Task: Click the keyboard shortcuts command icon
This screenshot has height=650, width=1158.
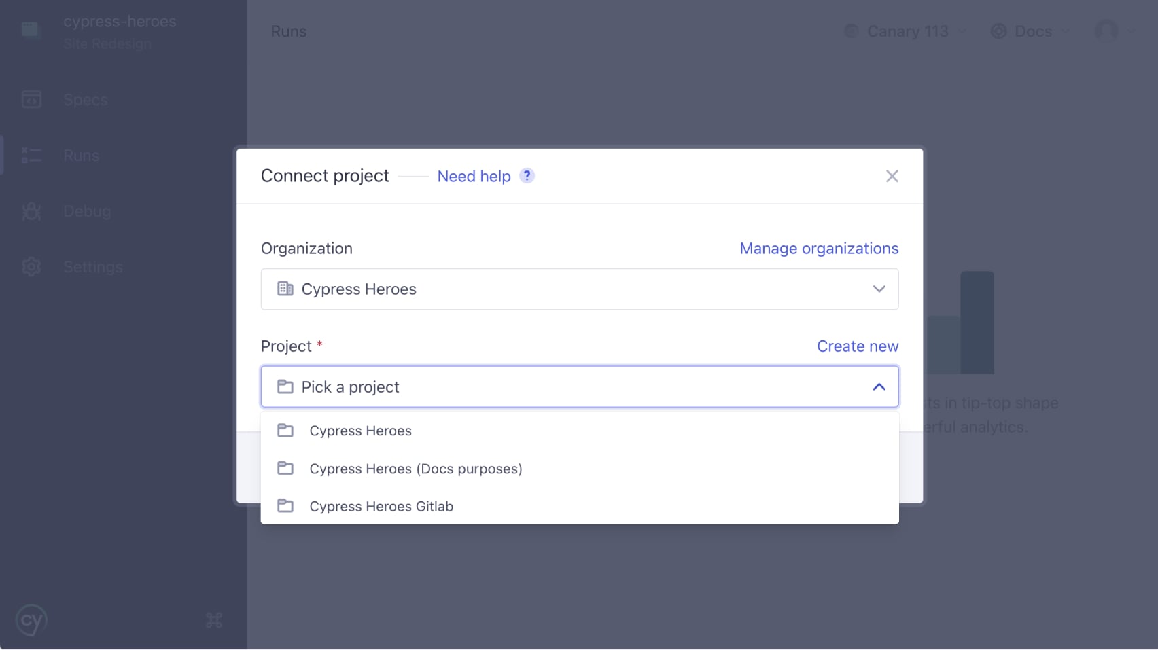Action: tap(213, 620)
